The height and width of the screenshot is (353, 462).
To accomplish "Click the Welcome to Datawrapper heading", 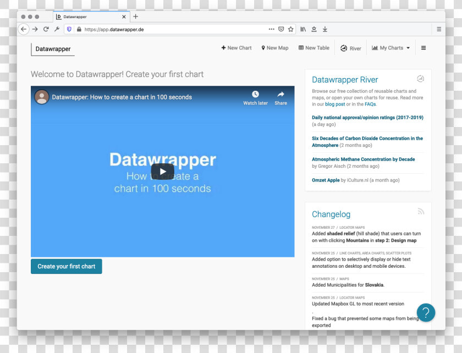I will tap(117, 74).
